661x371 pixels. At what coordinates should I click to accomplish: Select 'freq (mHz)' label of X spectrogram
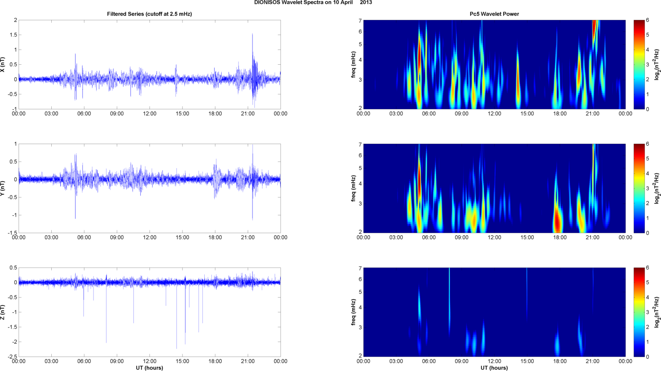click(x=354, y=65)
